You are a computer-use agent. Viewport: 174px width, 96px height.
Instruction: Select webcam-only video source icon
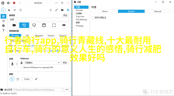tap(14, 25)
